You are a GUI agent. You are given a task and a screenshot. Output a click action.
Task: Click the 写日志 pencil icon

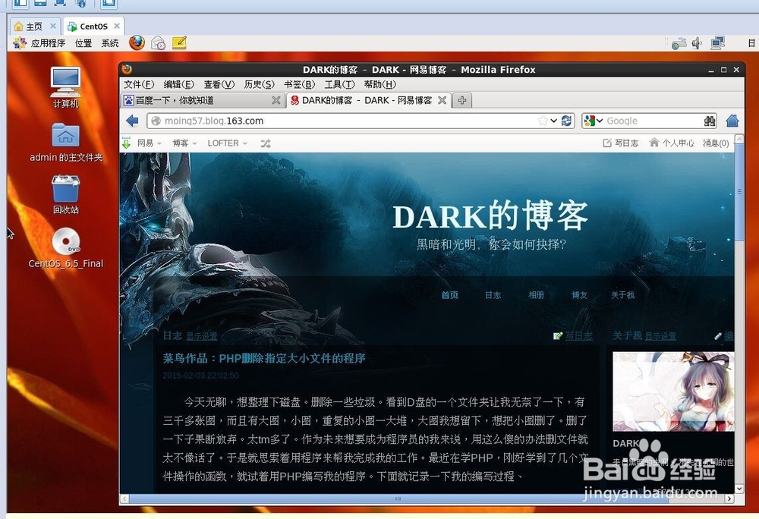coord(557,335)
